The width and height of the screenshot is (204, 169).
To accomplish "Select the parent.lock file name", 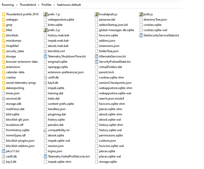I will [107, 72].
